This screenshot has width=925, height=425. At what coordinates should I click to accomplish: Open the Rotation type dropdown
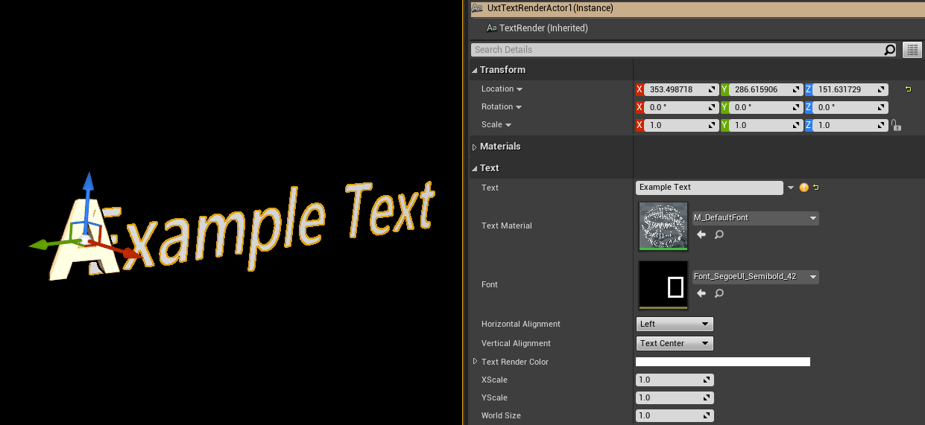(519, 107)
